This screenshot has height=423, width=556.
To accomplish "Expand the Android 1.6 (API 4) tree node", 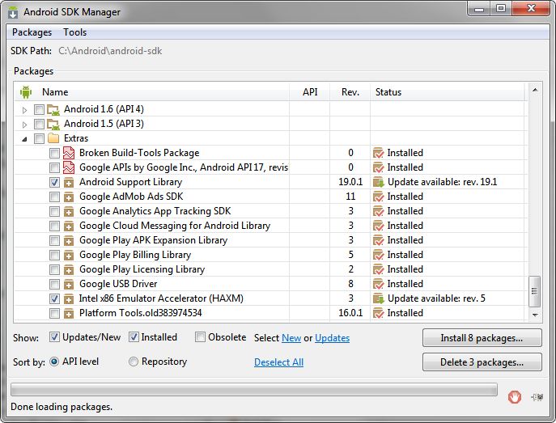I will (24, 110).
